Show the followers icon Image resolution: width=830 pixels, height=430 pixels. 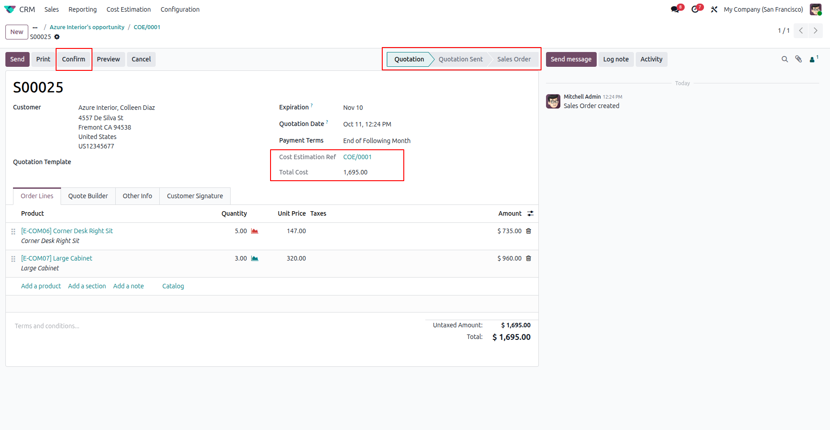click(x=813, y=59)
